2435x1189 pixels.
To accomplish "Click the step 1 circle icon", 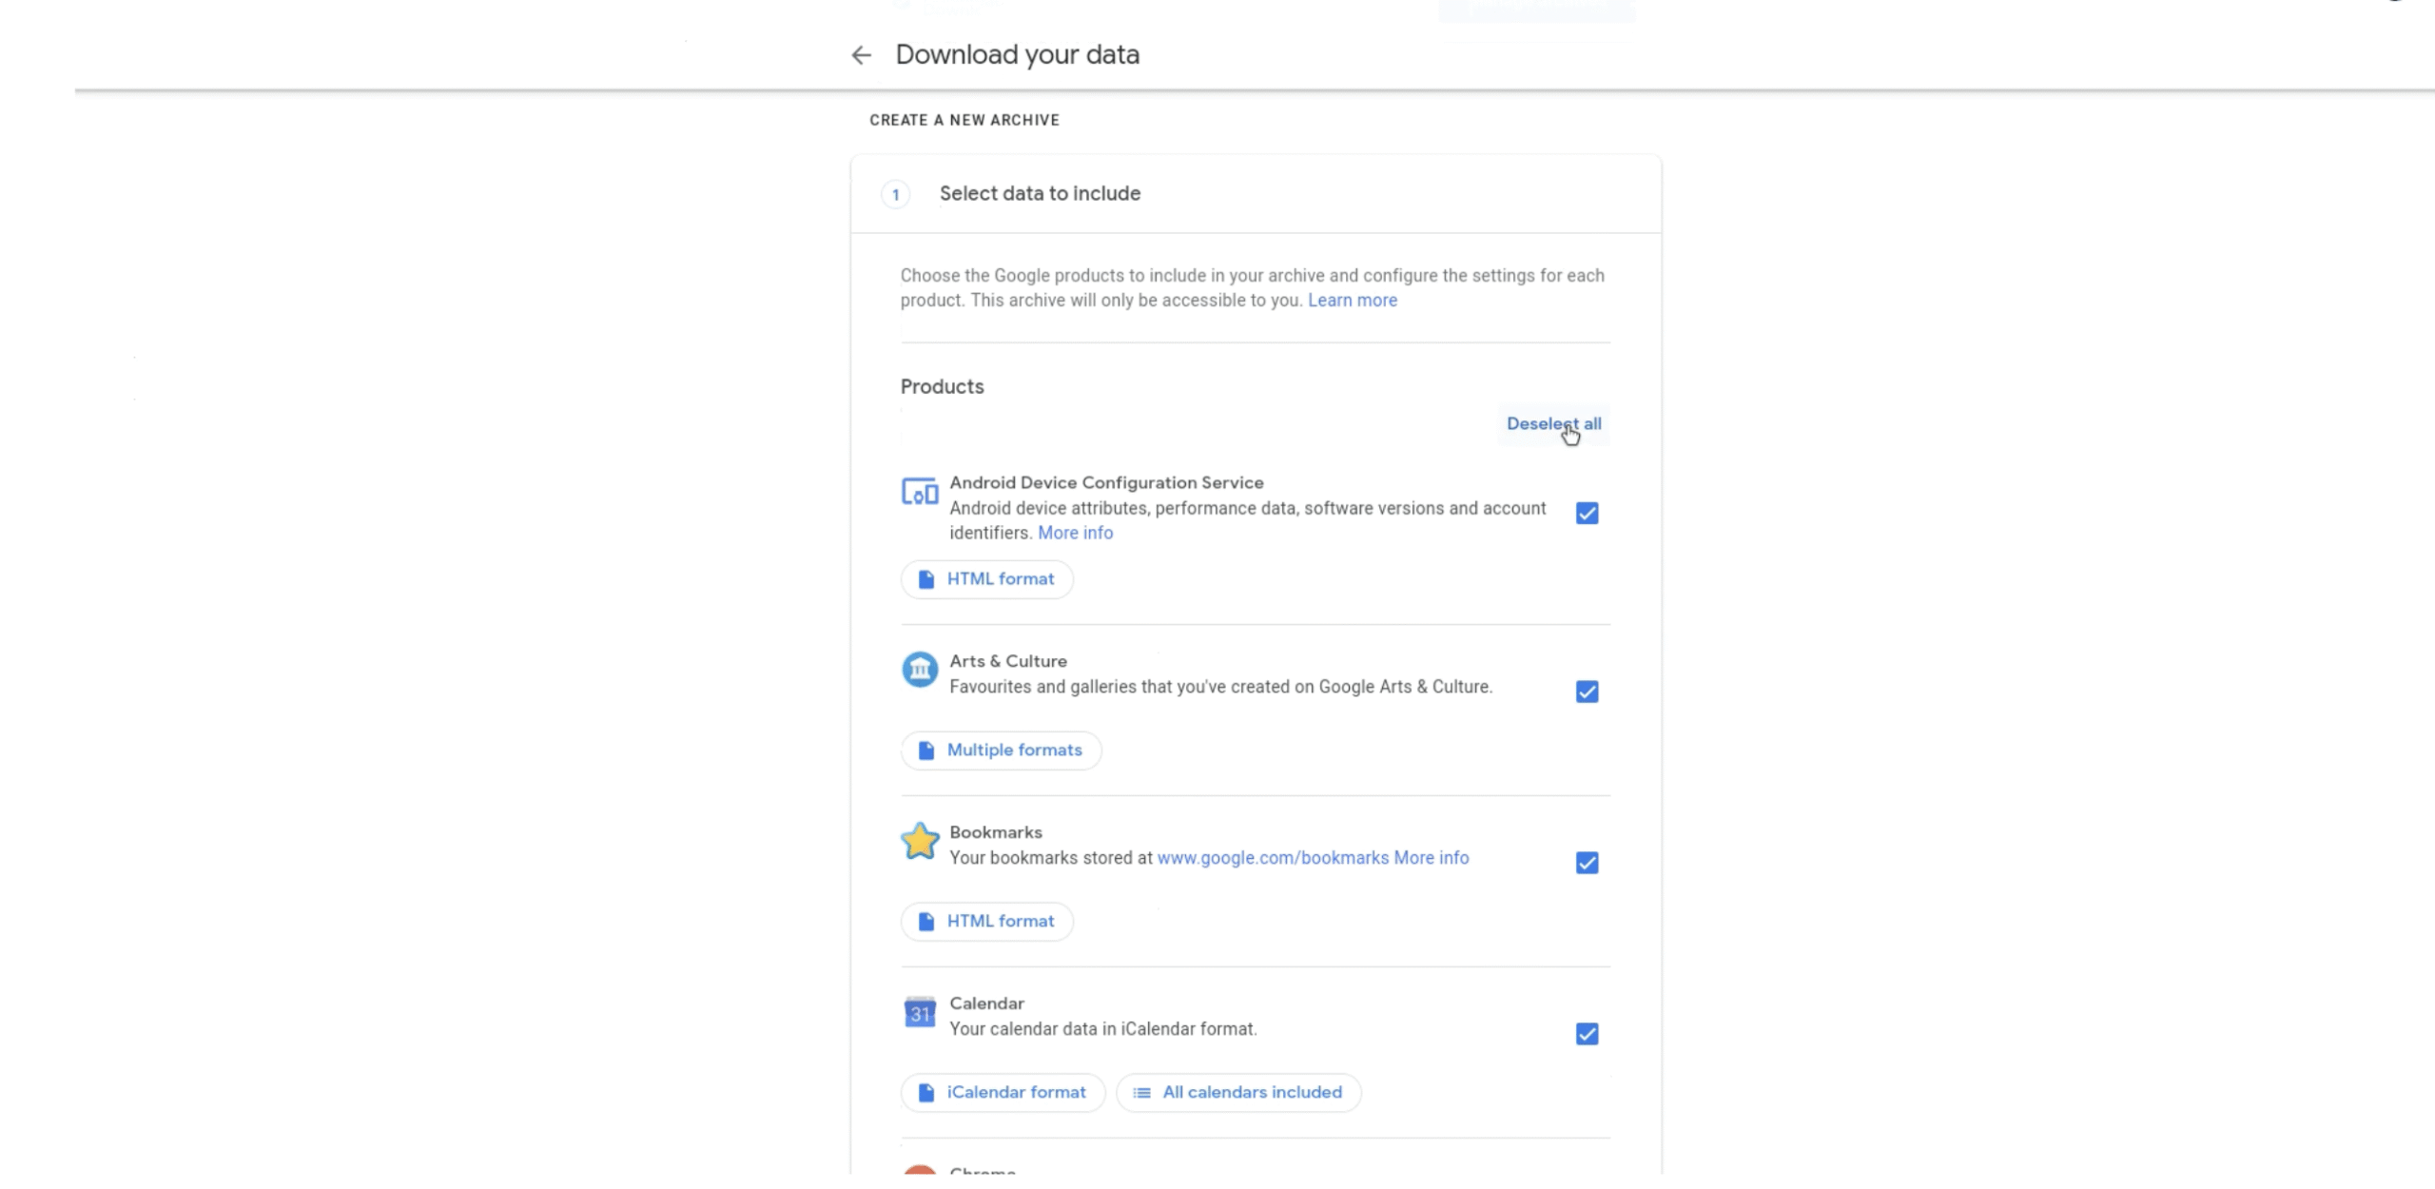I will click(x=895, y=195).
